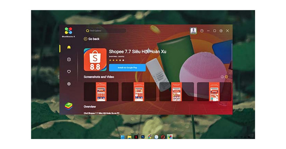Screen dimensions: 286x149
Task: Open the third Shopee screenshot thumbnail
Action: [x=177, y=91]
